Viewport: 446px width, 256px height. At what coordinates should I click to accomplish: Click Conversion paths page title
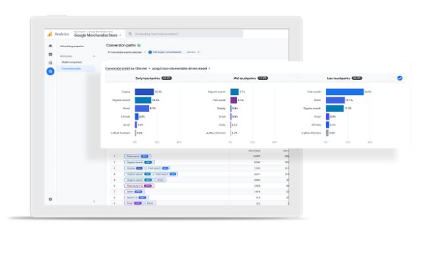121,45
